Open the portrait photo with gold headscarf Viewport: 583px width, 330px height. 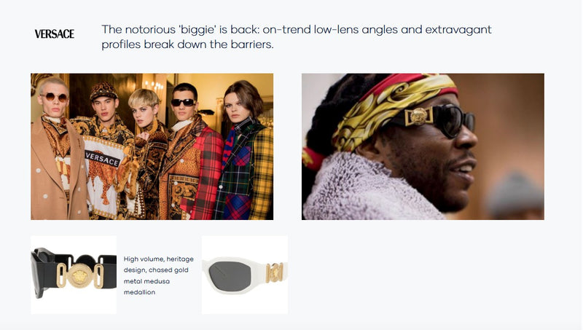pos(423,146)
